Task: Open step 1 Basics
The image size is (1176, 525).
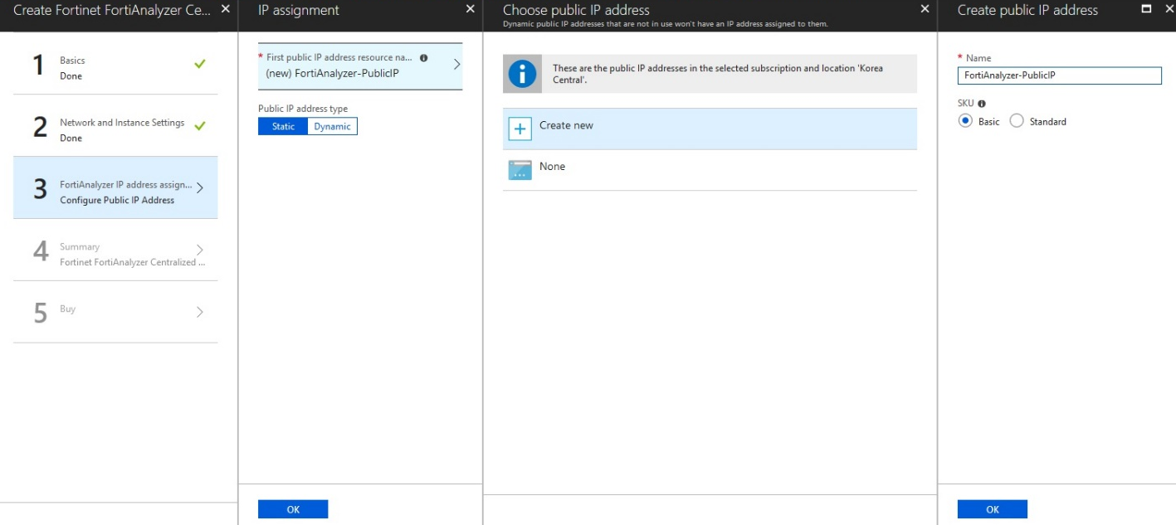Action: (115, 64)
